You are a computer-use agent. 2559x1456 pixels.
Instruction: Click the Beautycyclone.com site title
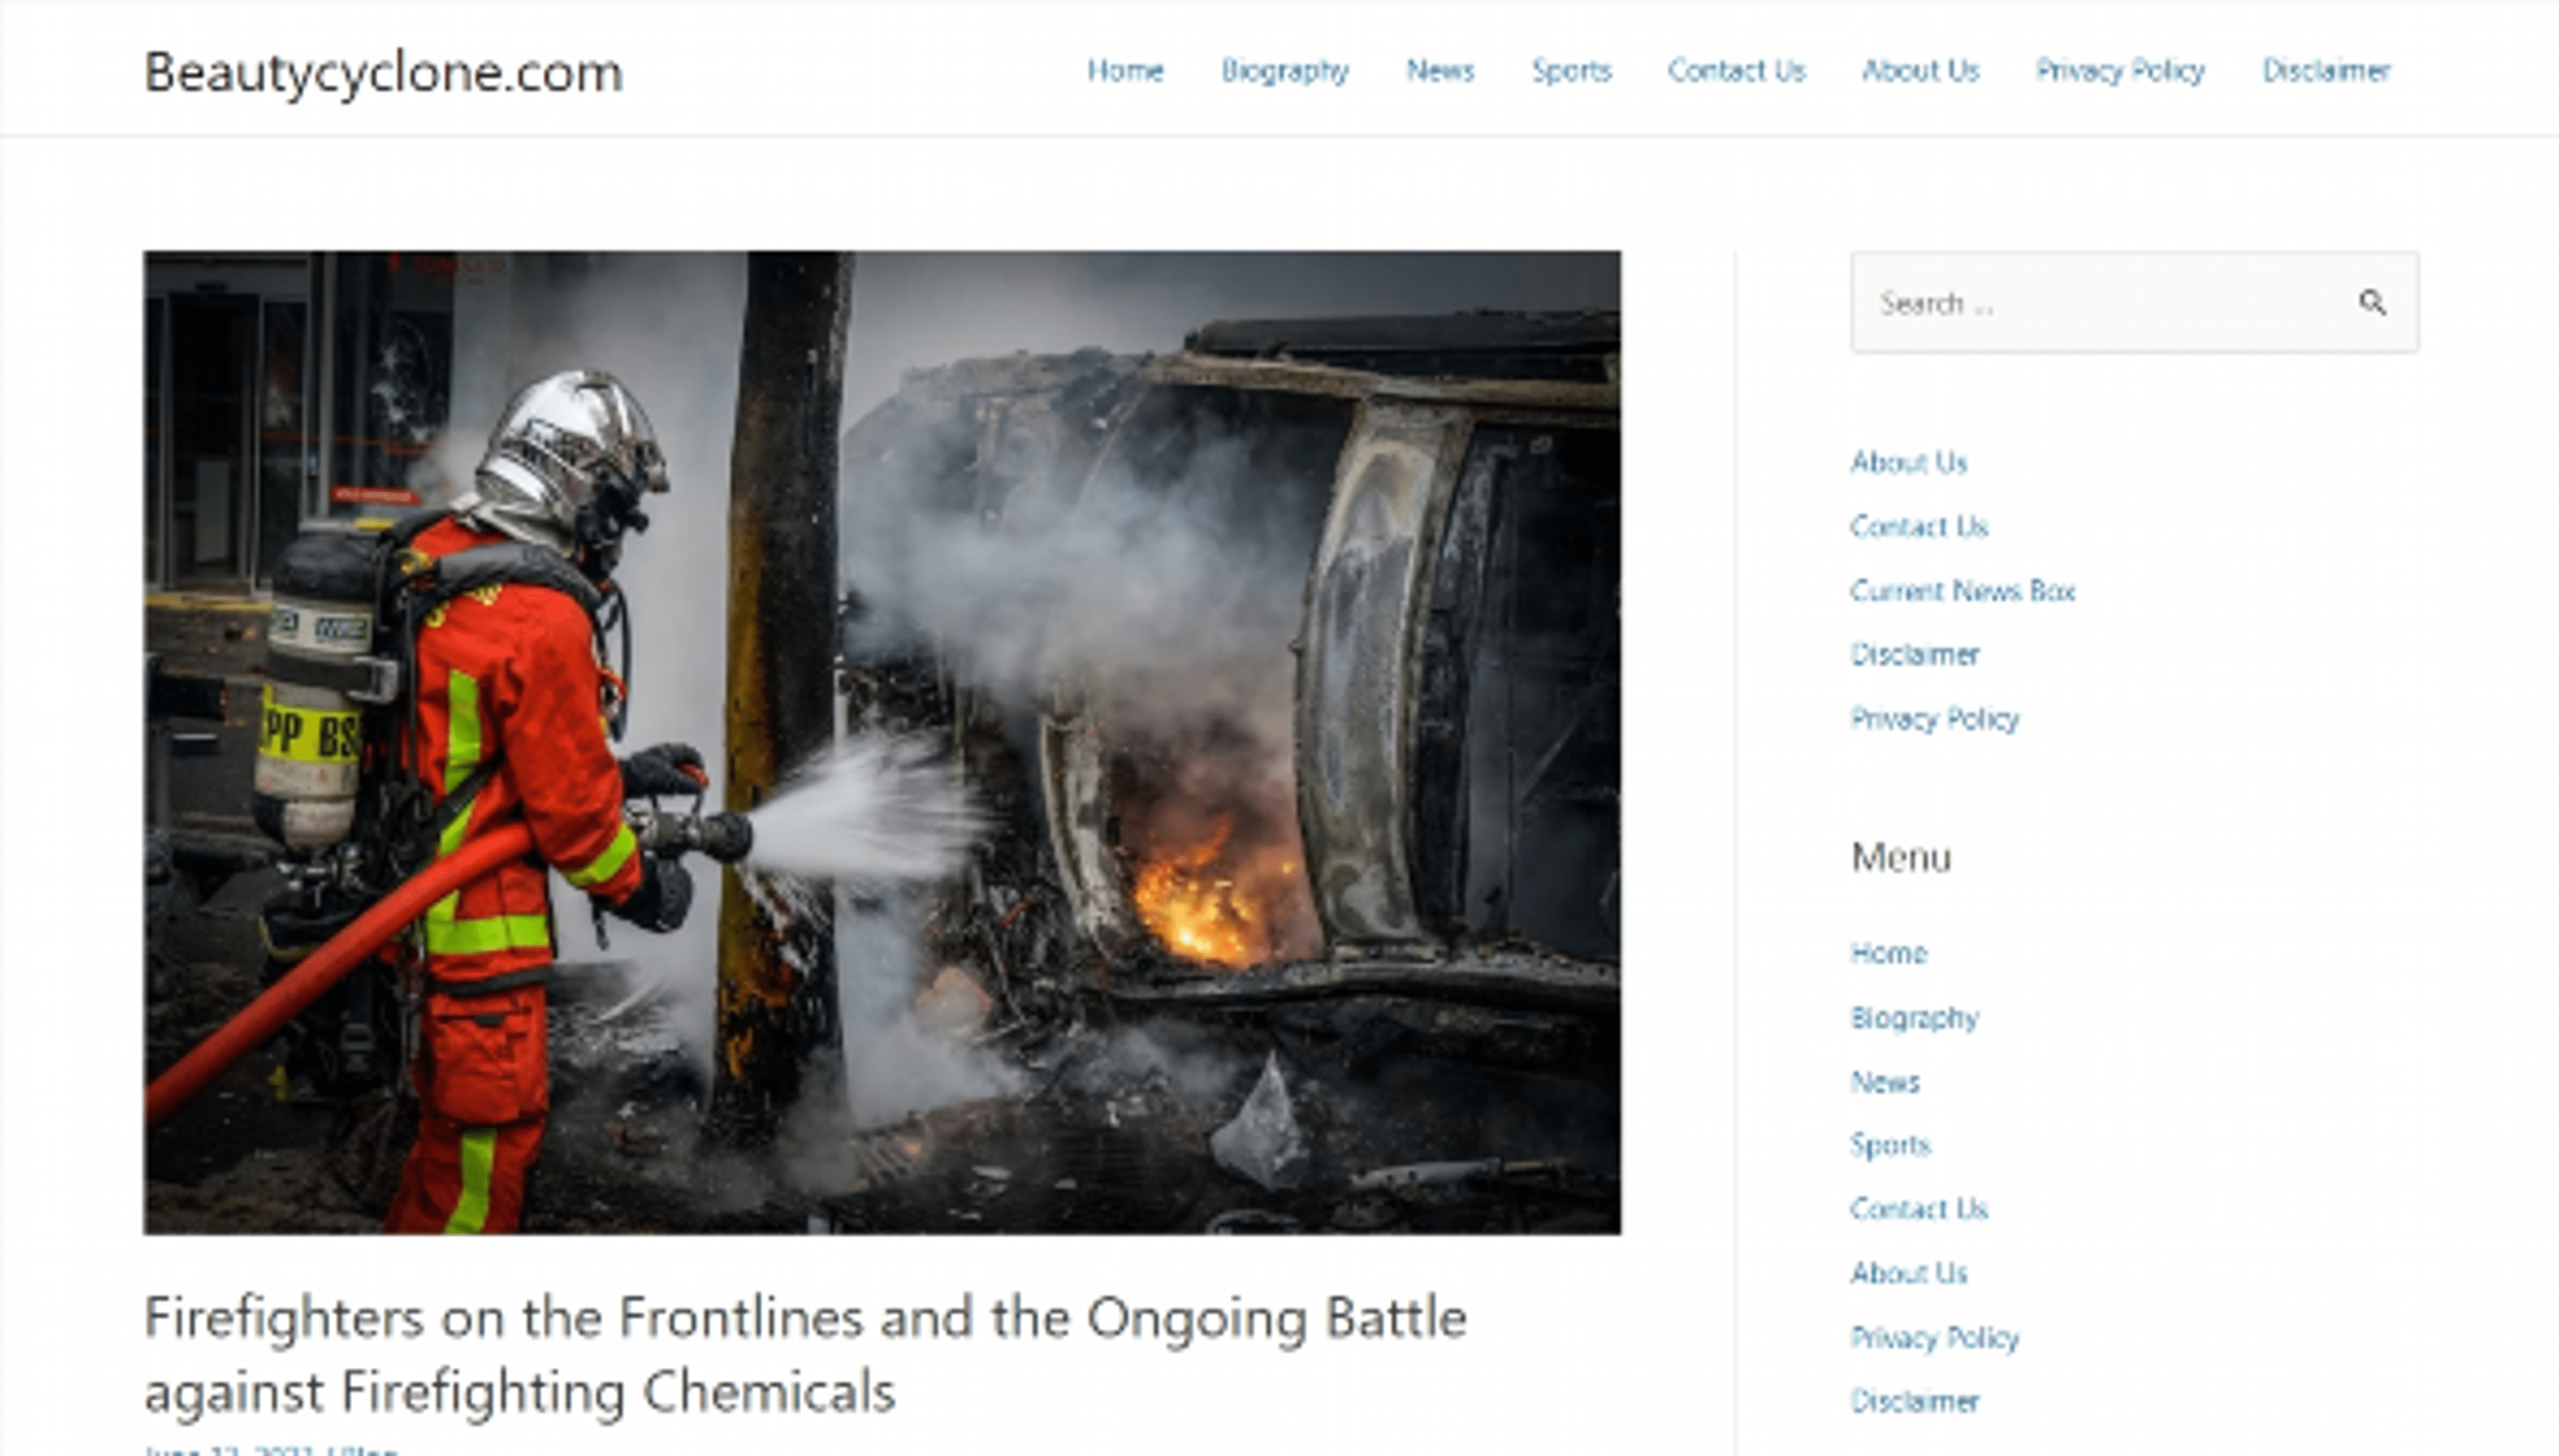click(383, 73)
